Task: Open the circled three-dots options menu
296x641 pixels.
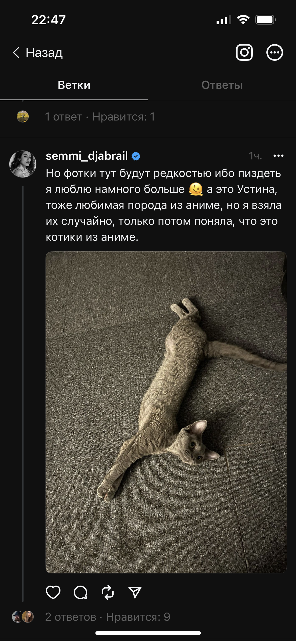Action: click(x=274, y=52)
